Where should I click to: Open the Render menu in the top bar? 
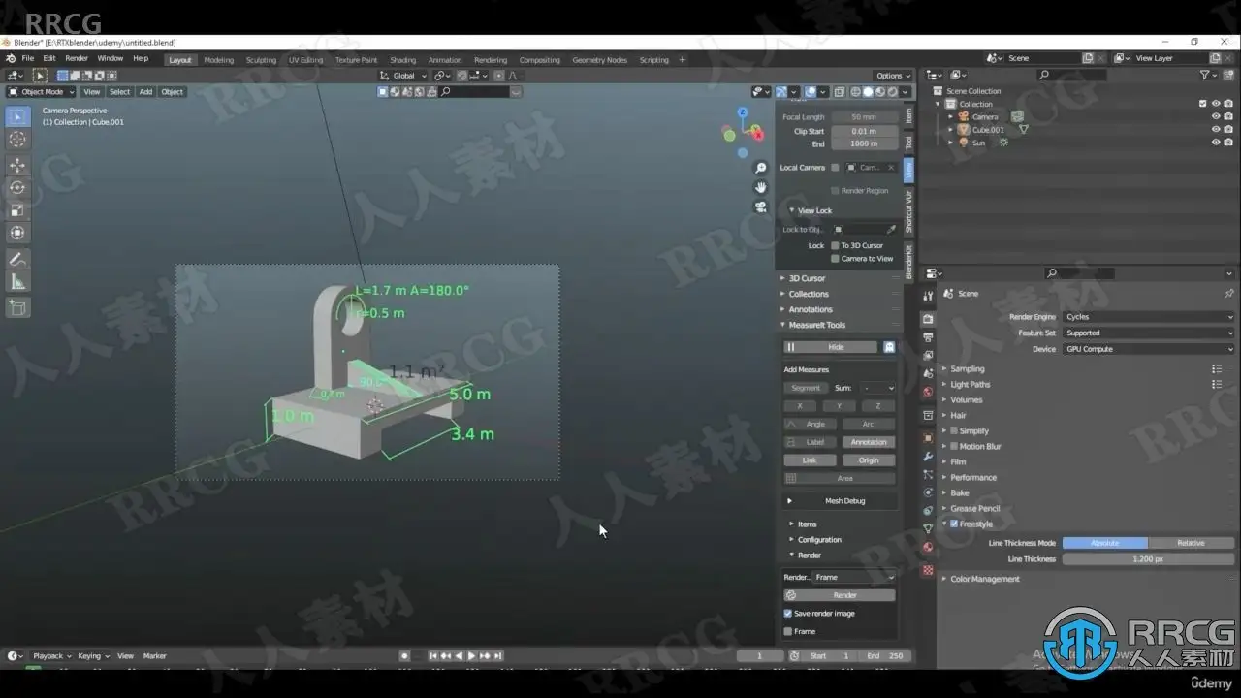click(77, 58)
